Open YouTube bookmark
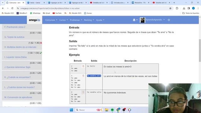The image size is (201, 113). [57, 13]
